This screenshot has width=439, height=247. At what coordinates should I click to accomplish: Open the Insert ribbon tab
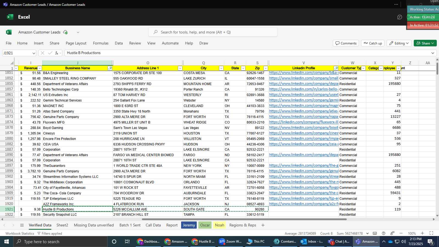39,43
